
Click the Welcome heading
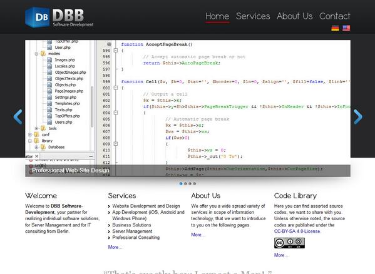(41, 196)
